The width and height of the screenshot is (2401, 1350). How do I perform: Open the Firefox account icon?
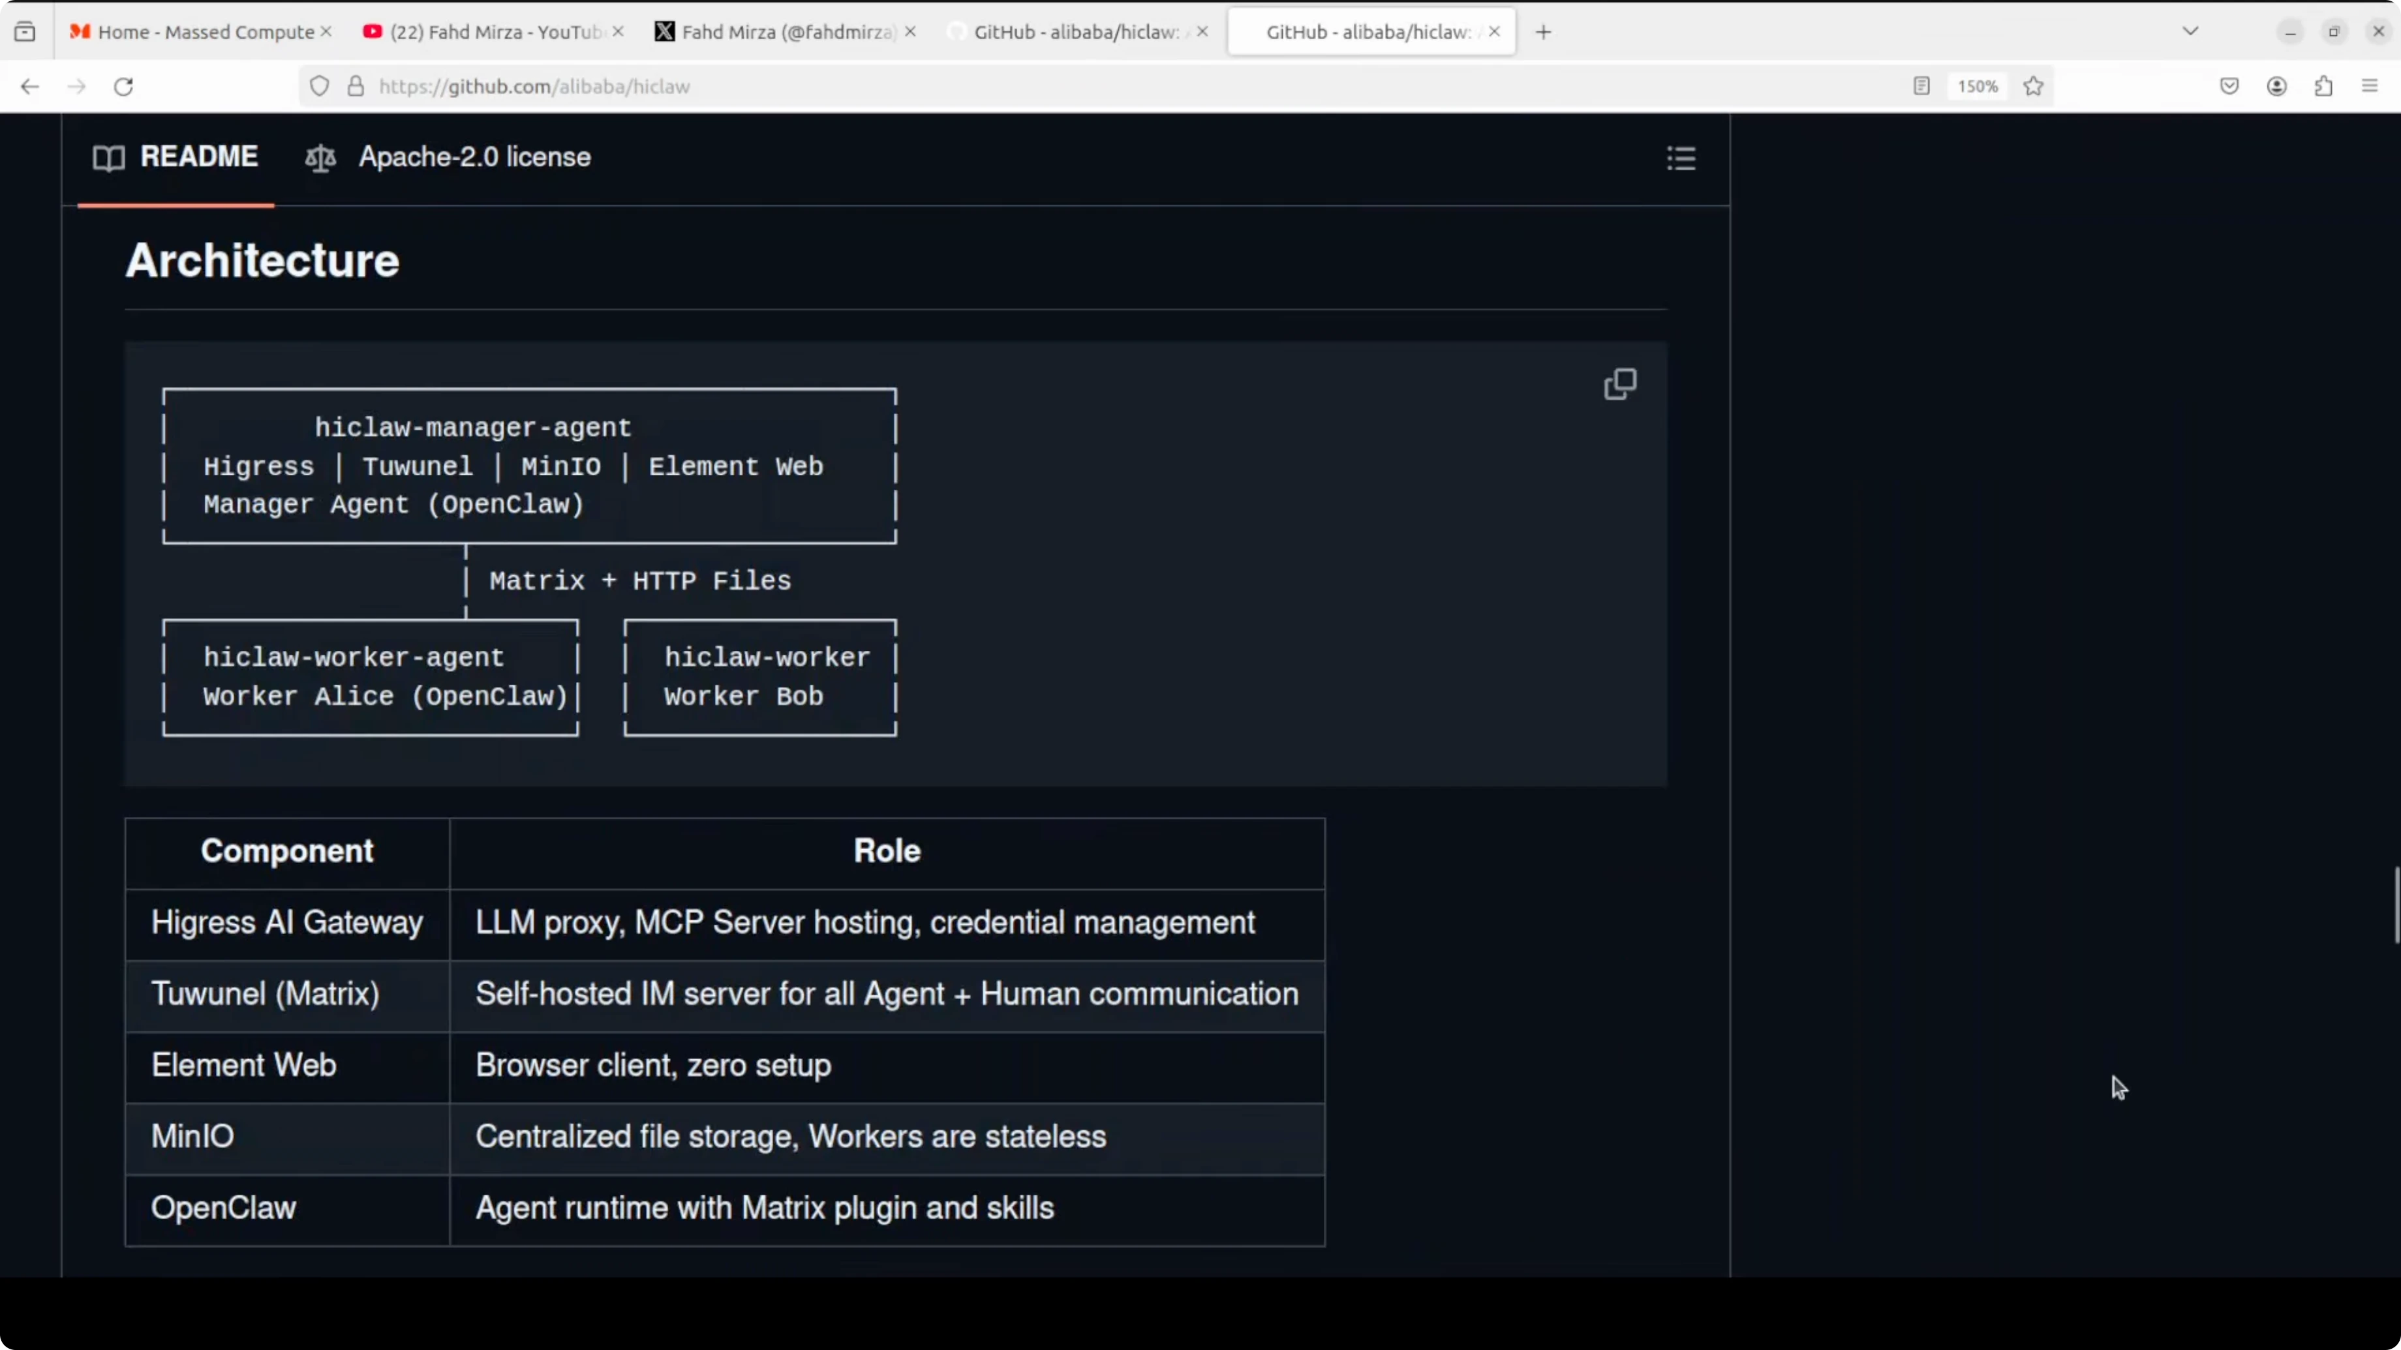click(x=2276, y=85)
